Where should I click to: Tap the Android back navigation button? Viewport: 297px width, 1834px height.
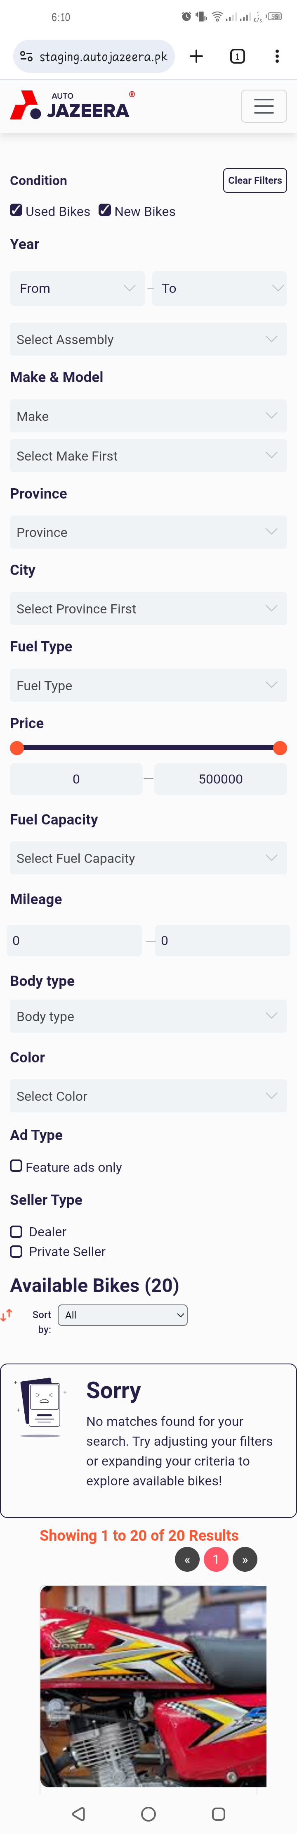pyautogui.click(x=79, y=1813)
